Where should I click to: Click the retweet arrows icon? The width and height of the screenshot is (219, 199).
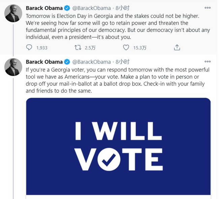pos(78,48)
